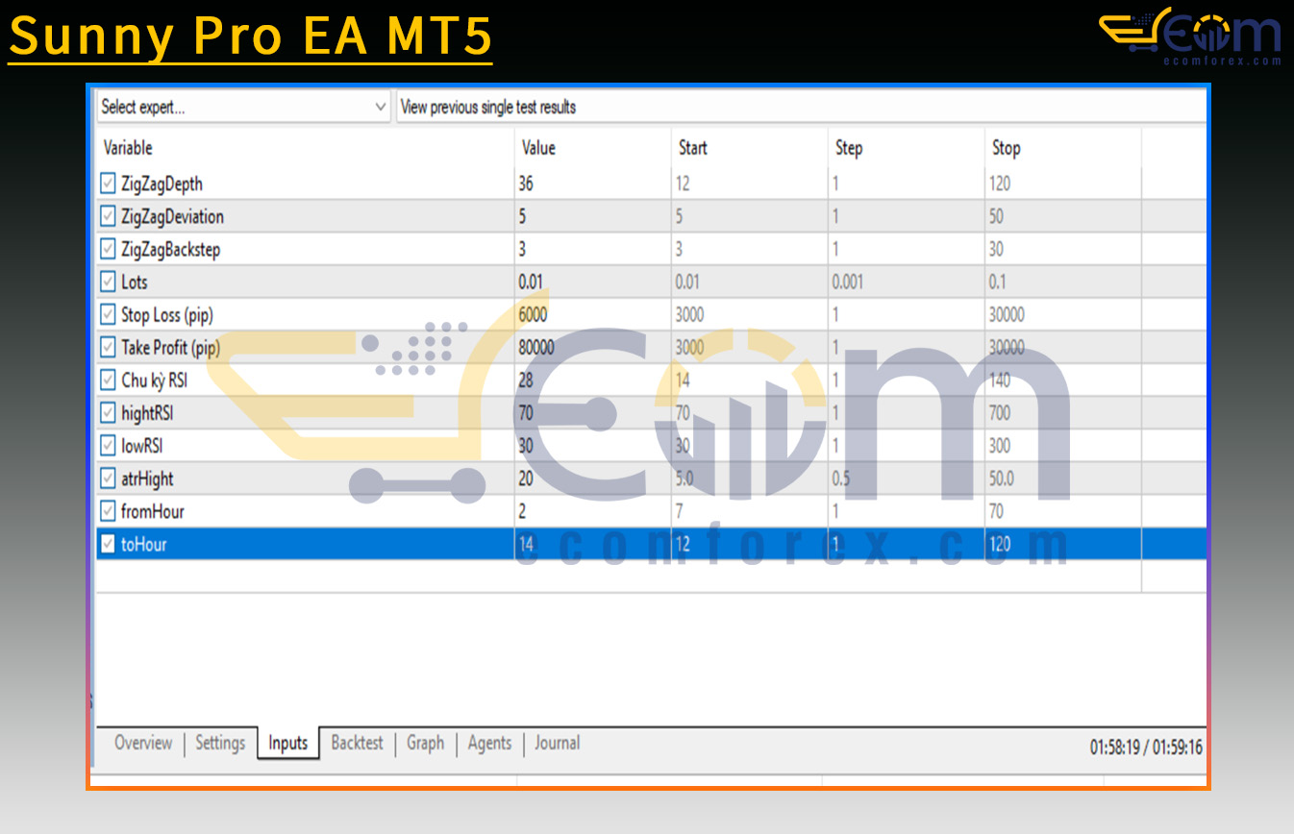This screenshot has height=834, width=1294.
Task: Click lowRSI Stop value 300
Action: pyautogui.click(x=1000, y=445)
